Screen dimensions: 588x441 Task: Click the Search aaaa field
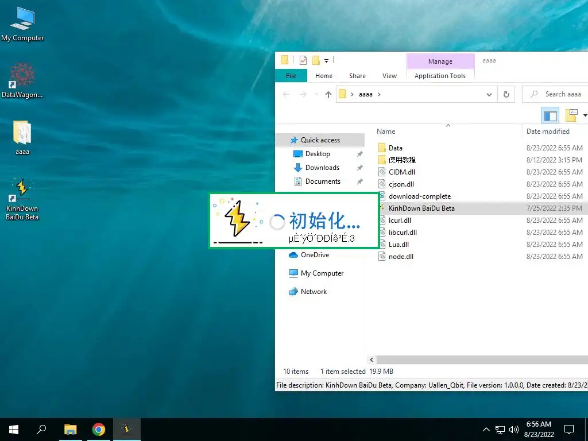[555, 95]
